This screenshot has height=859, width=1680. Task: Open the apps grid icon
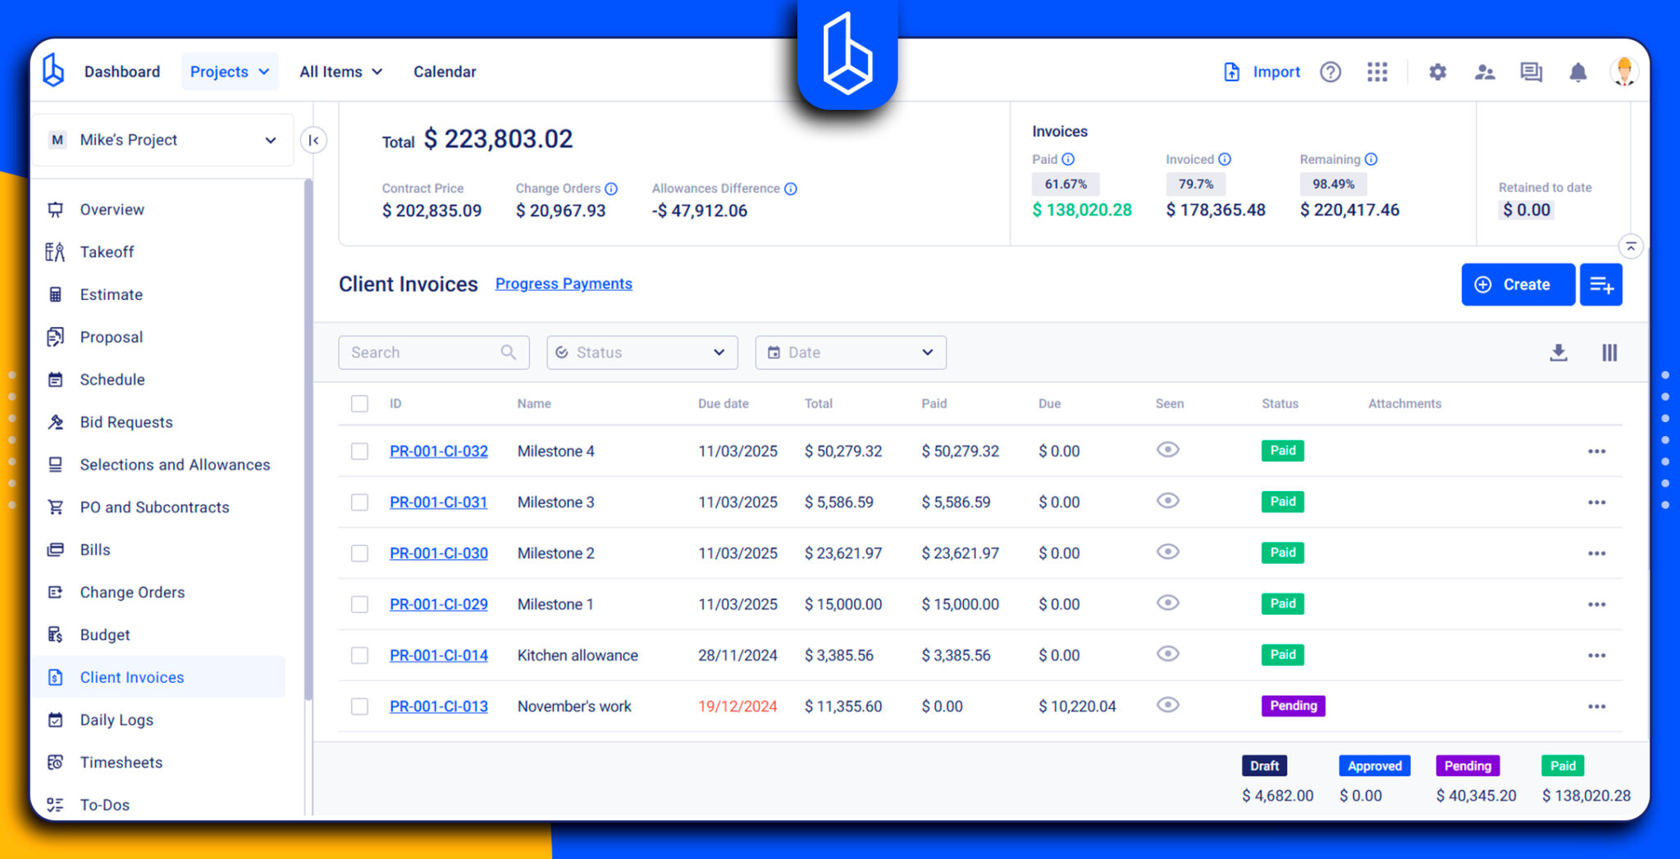(x=1377, y=72)
